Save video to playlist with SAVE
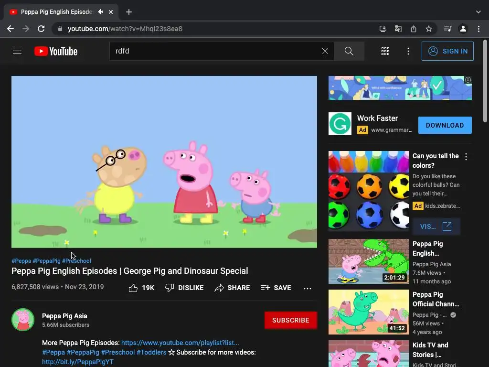 [x=276, y=288]
